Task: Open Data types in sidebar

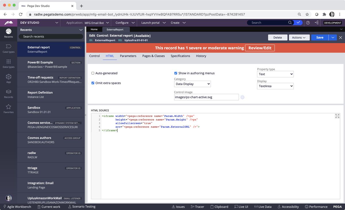Action: click(x=8, y=63)
